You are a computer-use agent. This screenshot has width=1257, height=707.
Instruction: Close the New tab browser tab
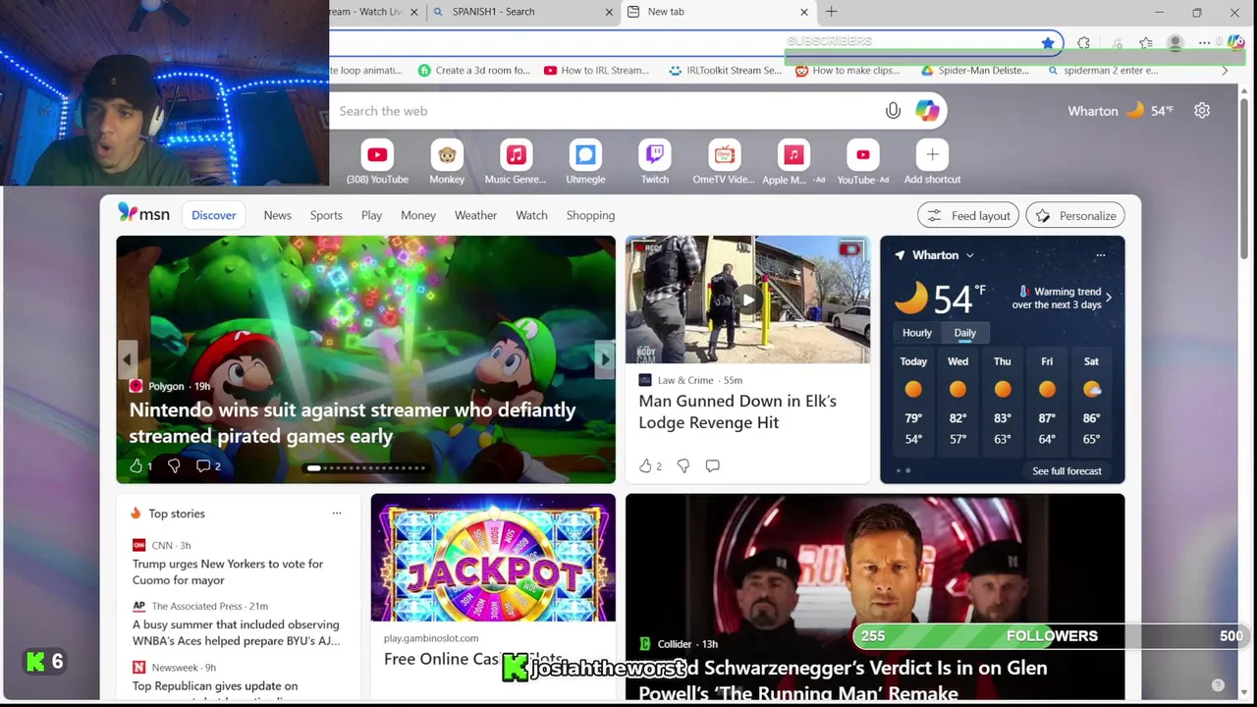point(804,12)
